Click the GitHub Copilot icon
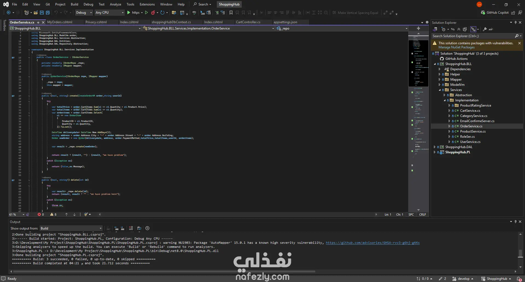The image size is (525, 282). 483,13
